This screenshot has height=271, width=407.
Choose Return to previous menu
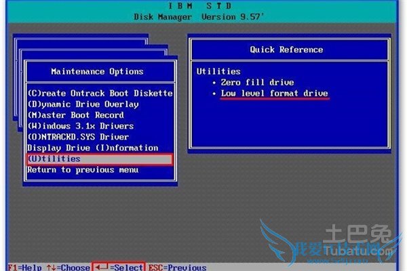[x=83, y=170]
